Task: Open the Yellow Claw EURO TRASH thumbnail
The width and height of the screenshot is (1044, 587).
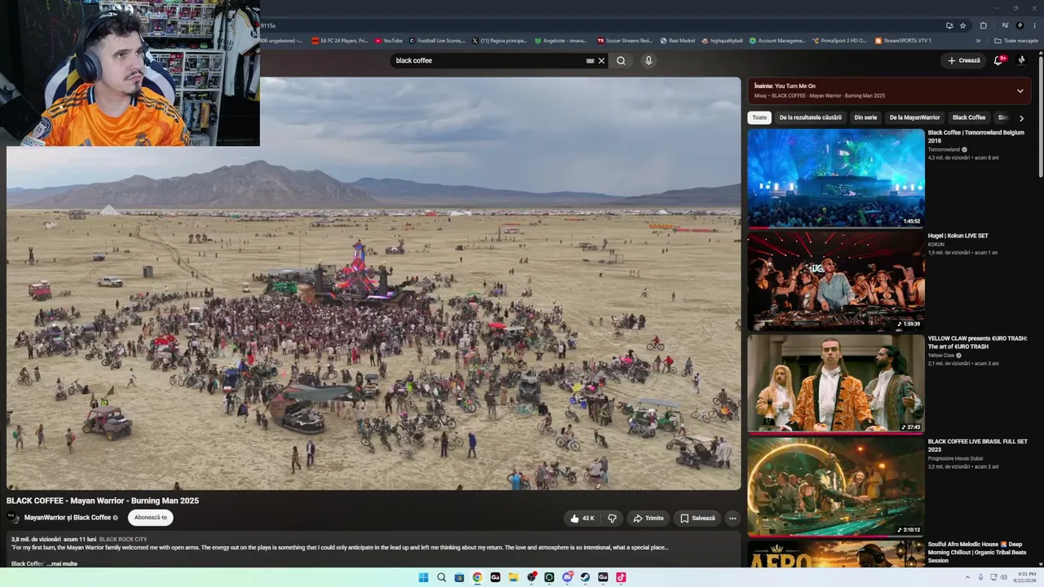Action: pyautogui.click(x=836, y=383)
